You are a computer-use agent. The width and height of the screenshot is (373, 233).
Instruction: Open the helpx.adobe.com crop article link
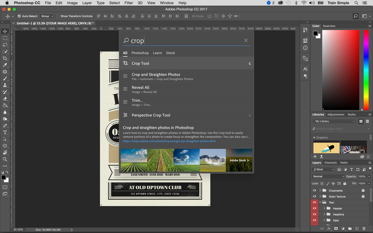point(169,141)
